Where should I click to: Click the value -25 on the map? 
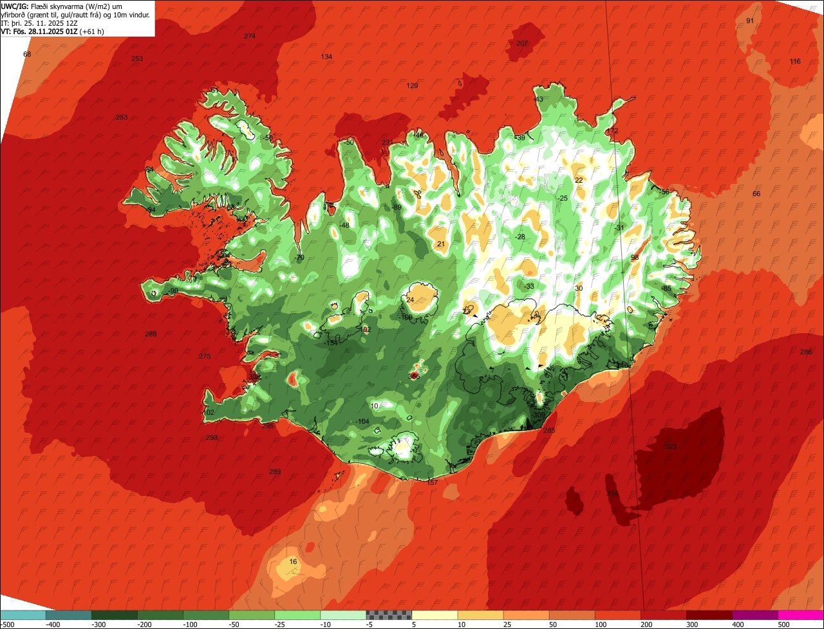click(x=563, y=198)
